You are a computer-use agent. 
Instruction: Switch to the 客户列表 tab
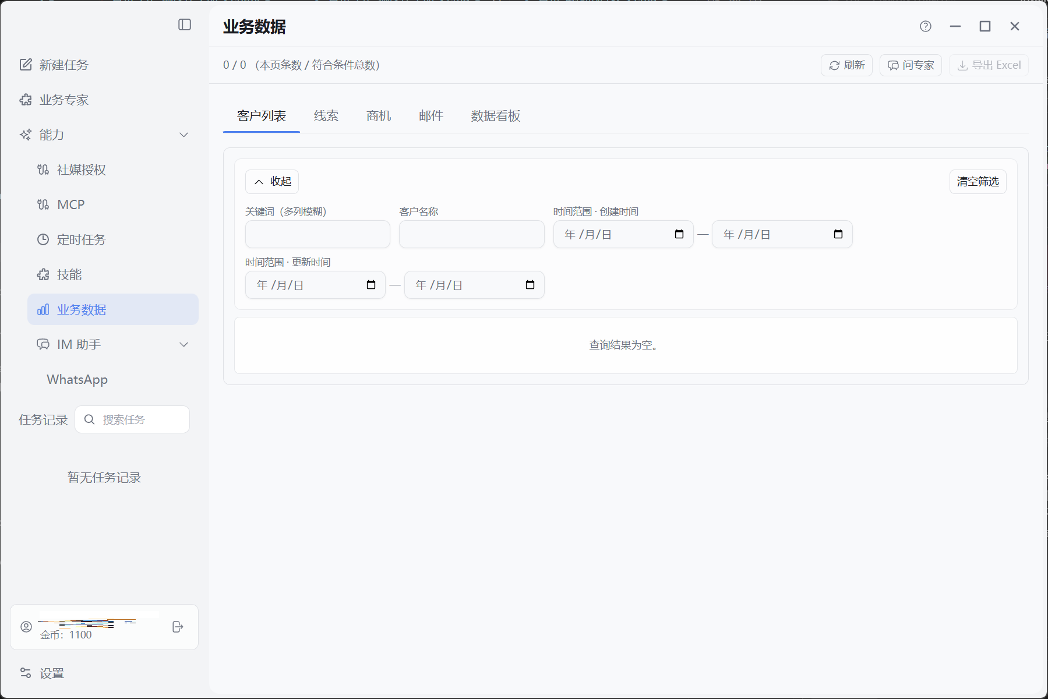262,116
